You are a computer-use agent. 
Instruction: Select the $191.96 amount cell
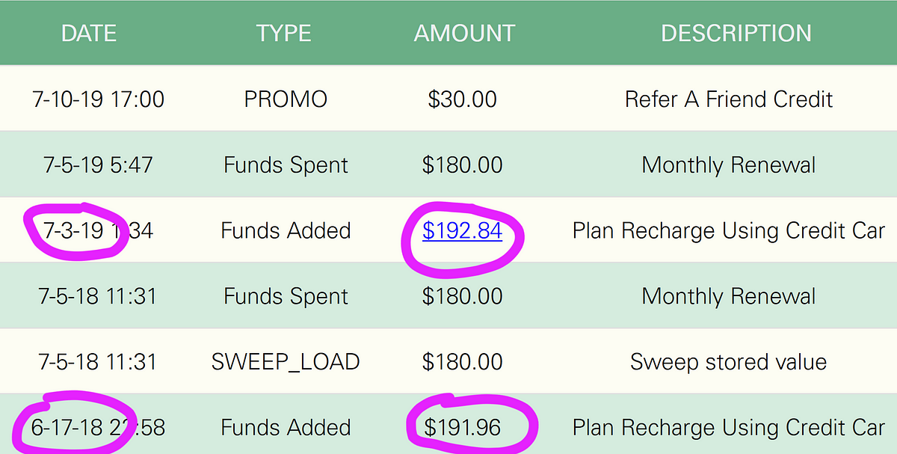coord(463,428)
